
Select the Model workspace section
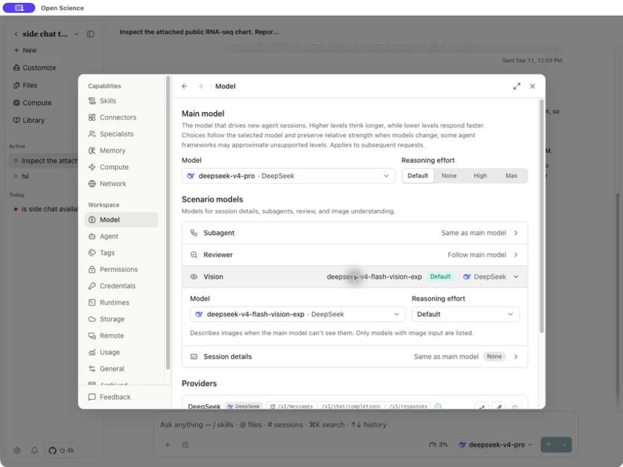[x=121, y=220]
